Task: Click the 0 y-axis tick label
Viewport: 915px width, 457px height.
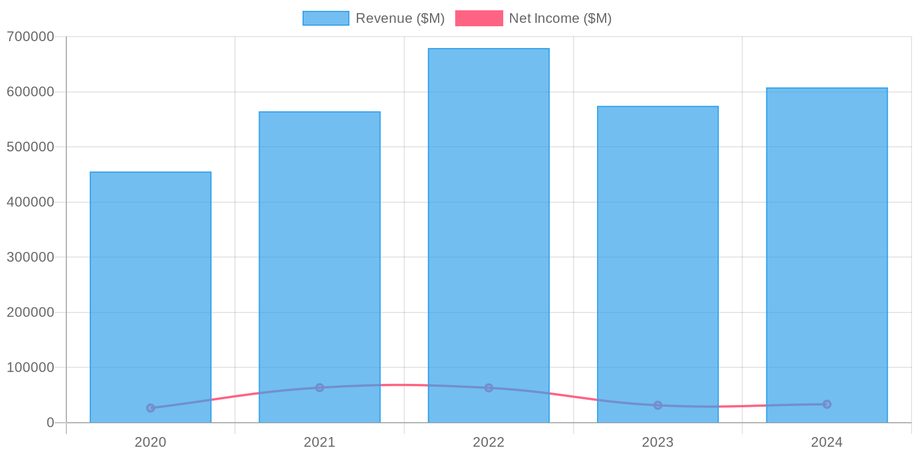Action: [50, 423]
